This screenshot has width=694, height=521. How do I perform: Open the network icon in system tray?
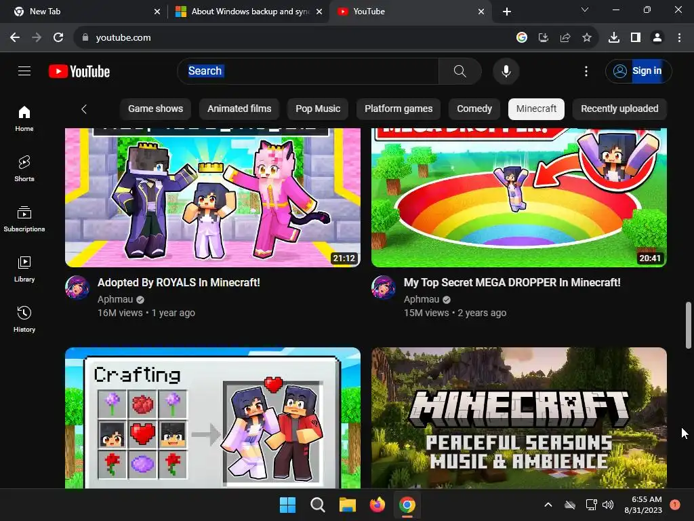click(591, 505)
